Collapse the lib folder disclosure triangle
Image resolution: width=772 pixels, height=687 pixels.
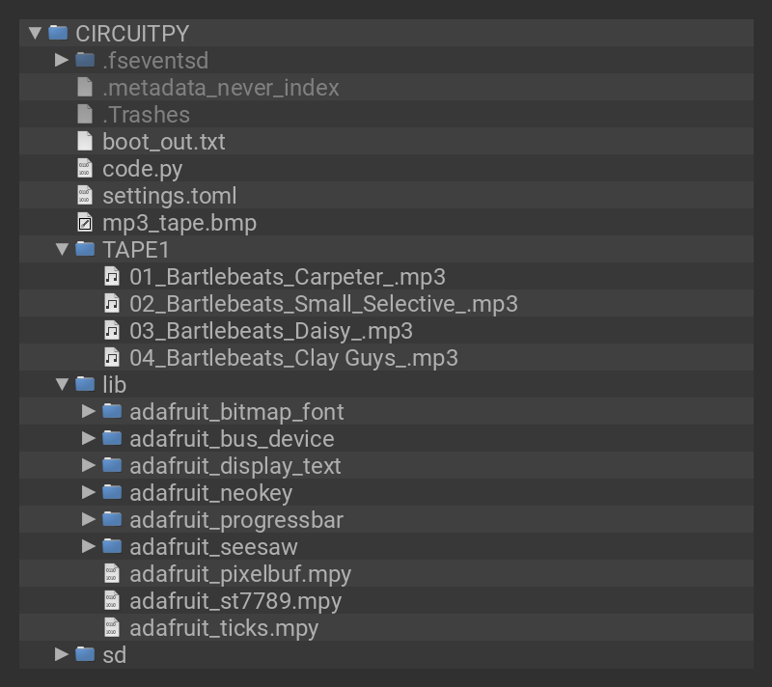62,384
